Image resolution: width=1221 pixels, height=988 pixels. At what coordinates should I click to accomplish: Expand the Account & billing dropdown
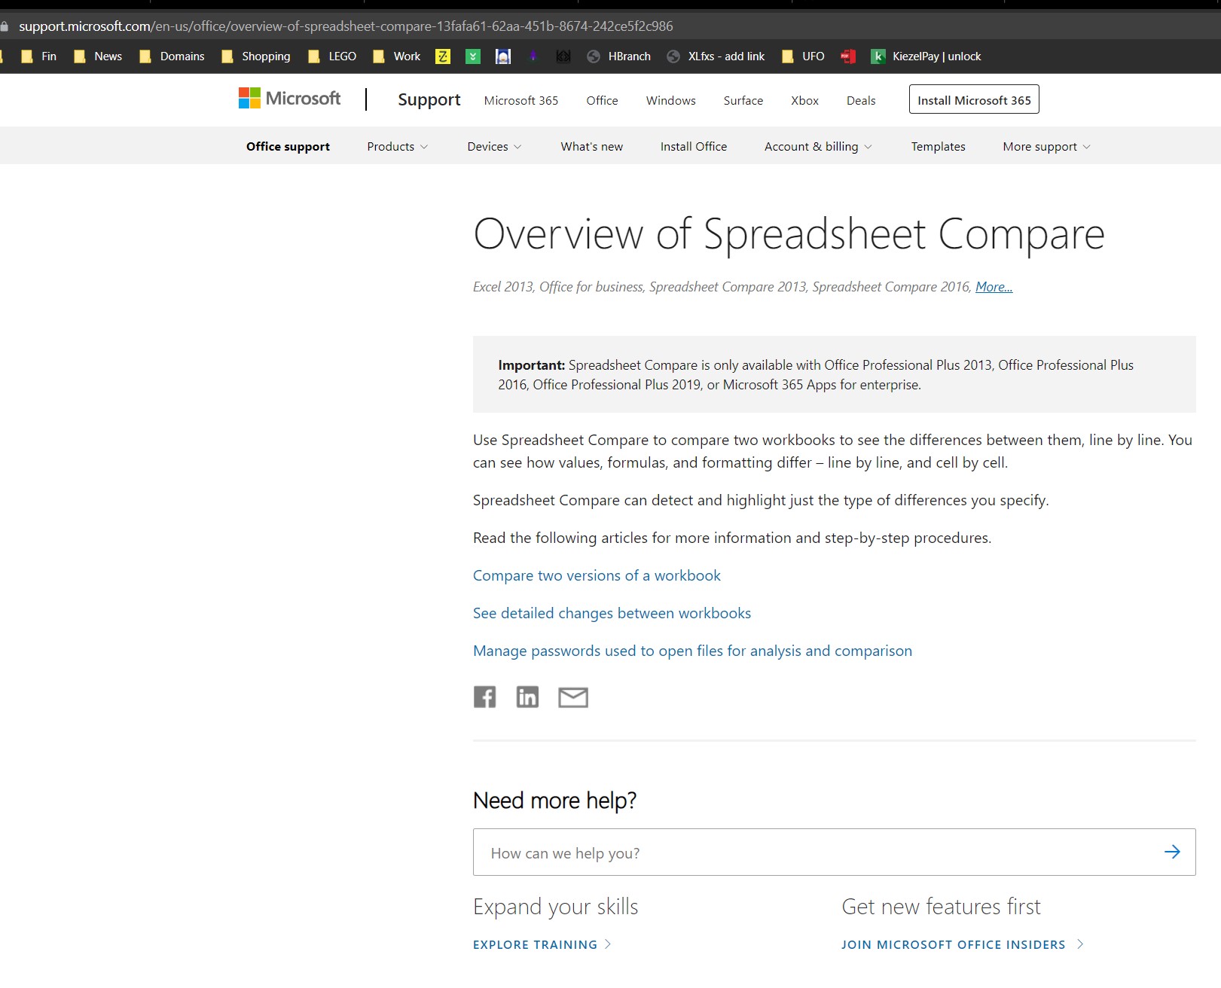click(x=818, y=146)
